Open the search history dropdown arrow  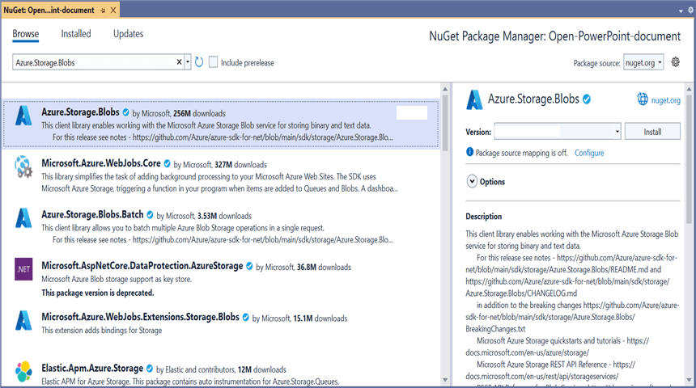click(x=187, y=62)
